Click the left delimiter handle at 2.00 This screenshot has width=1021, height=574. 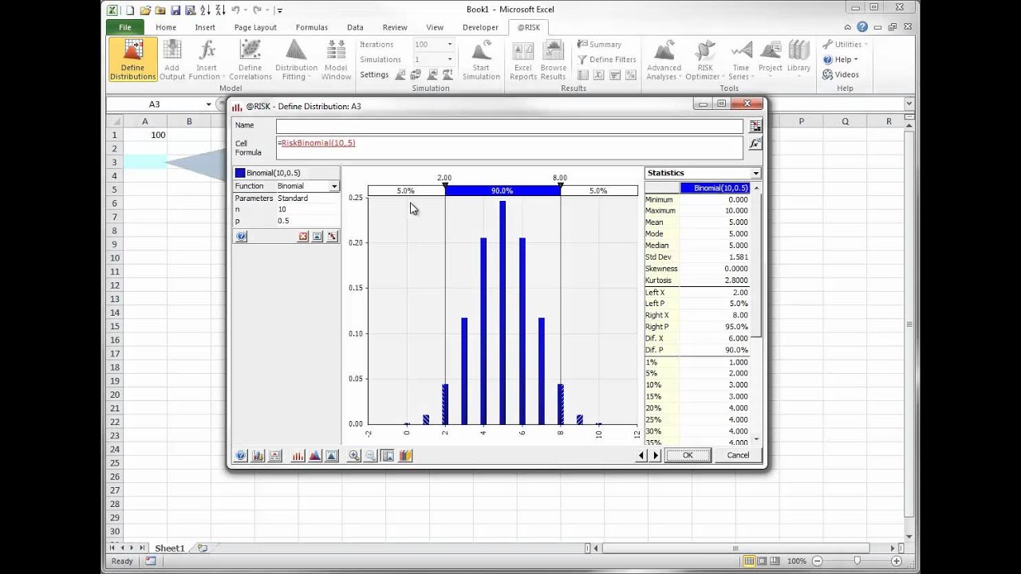click(445, 185)
